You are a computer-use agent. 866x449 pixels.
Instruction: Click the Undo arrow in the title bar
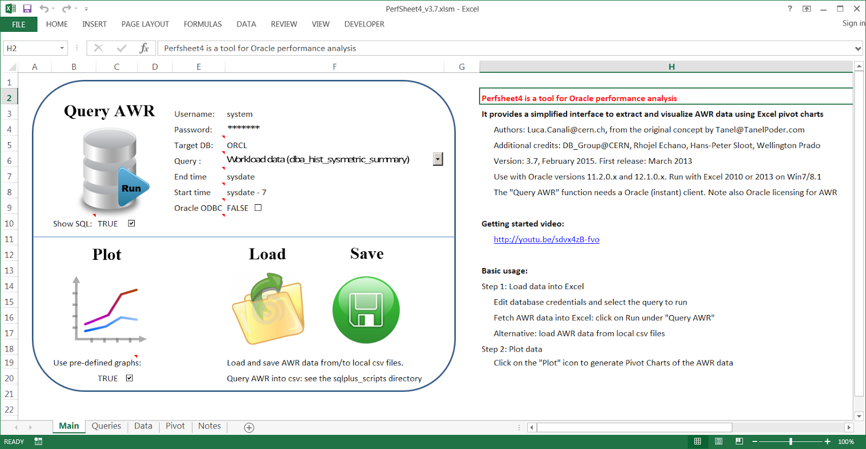44,9
